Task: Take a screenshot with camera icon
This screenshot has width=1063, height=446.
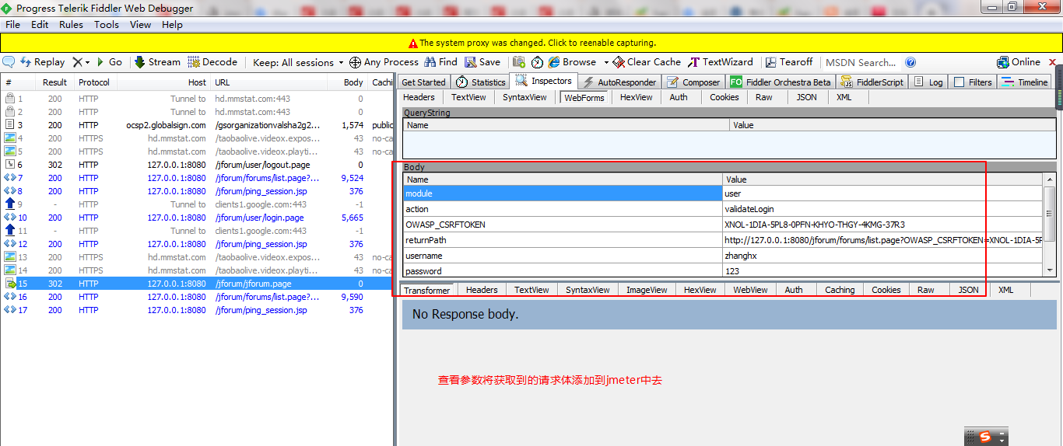Action: point(518,62)
